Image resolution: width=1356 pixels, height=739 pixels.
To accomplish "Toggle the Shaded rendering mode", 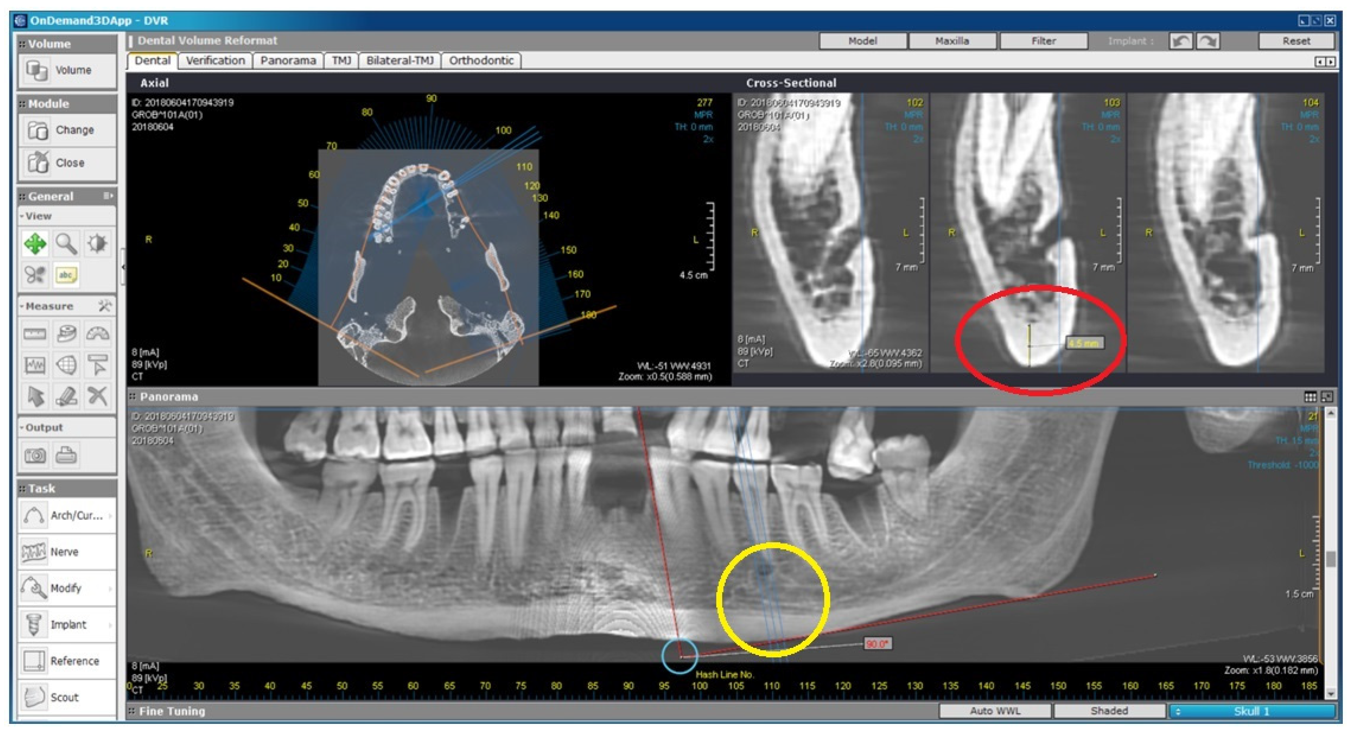I will (x=1109, y=711).
